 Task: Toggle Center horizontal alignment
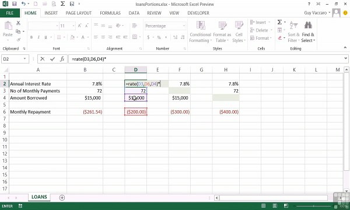point(103,37)
